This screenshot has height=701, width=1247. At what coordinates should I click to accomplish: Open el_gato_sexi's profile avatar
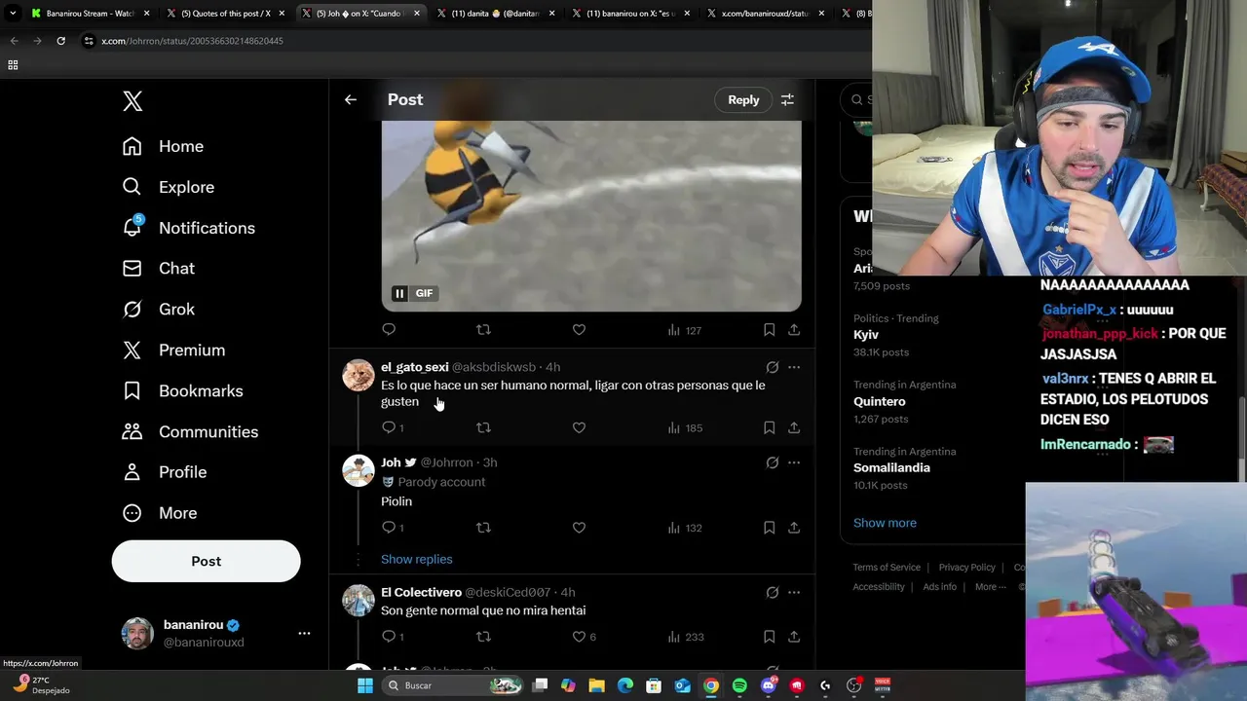359,375
